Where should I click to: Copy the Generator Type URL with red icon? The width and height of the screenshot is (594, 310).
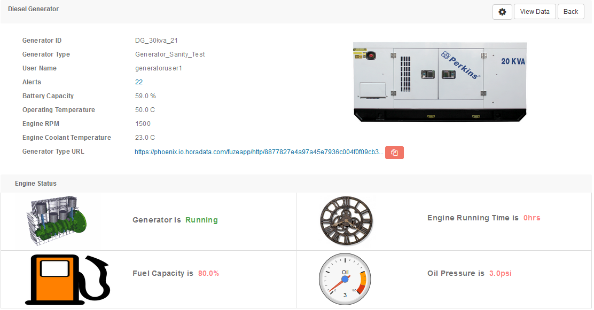point(394,153)
